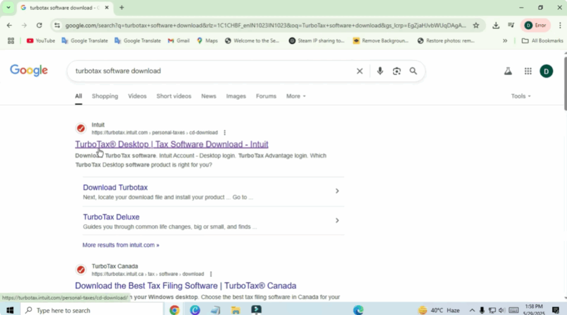Open the Download Turbotax sitelink
The height and width of the screenshot is (315, 567).
click(x=115, y=188)
